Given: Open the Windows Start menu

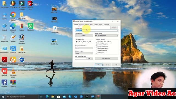Looking at the screenshot, I should [3, 97].
